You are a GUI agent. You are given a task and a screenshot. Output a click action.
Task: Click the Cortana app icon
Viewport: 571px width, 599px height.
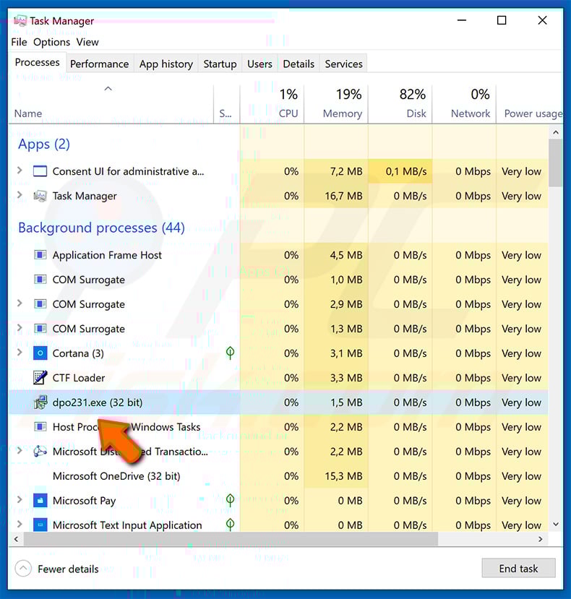[40, 353]
